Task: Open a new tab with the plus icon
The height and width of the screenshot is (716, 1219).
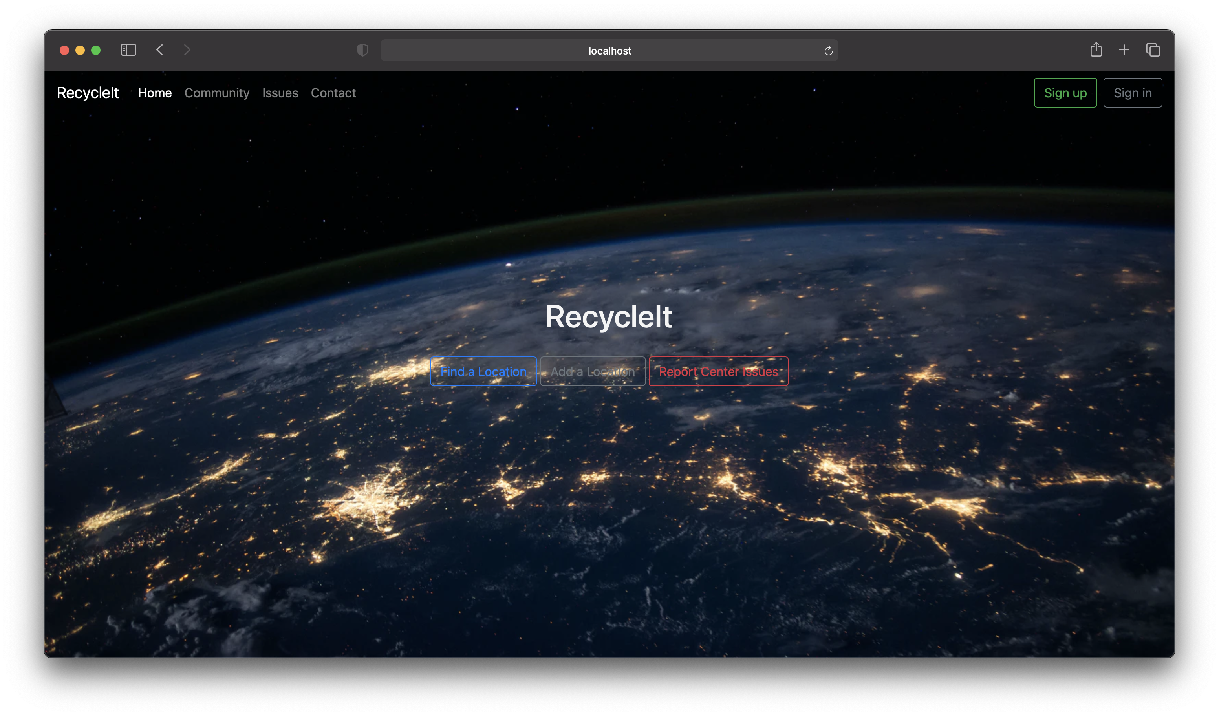Action: tap(1124, 50)
